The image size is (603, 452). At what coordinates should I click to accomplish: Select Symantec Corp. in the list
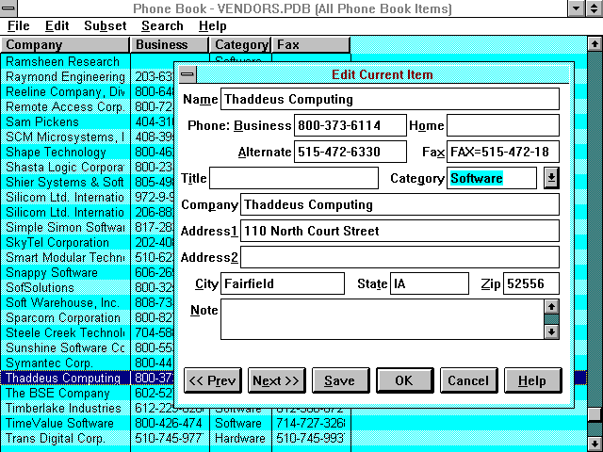tap(64, 363)
